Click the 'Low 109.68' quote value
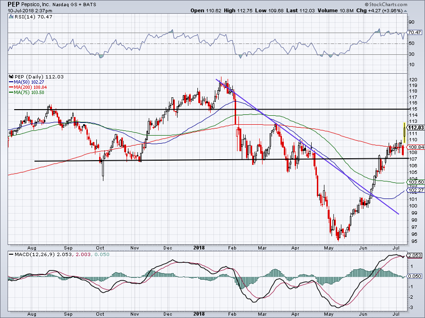The height and width of the screenshot is (318, 425). tap(269, 10)
